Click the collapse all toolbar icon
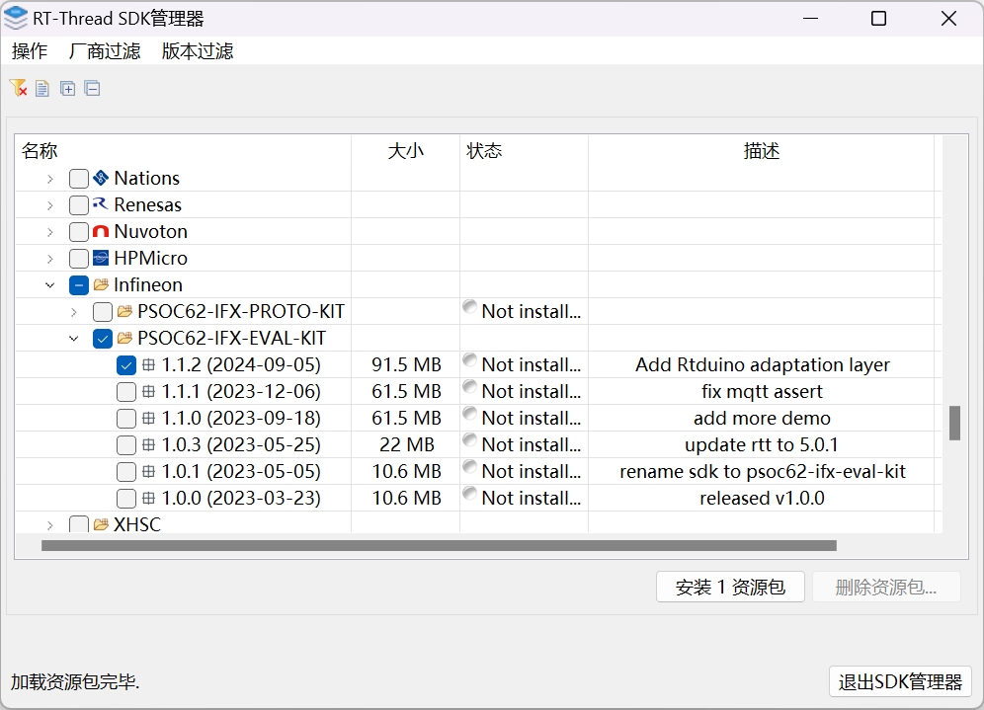 coord(92,89)
